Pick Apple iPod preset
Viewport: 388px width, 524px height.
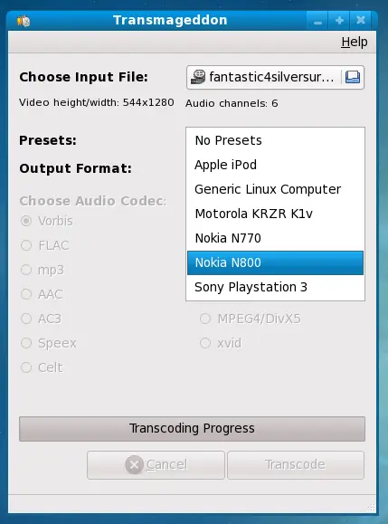tap(275, 165)
